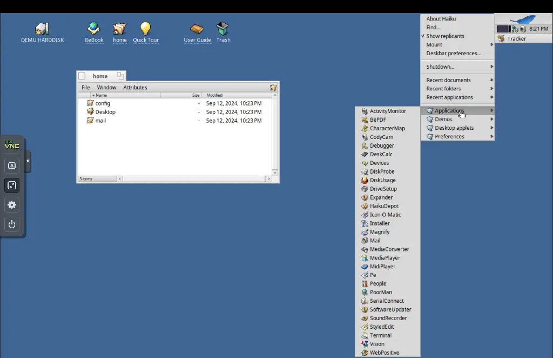The image size is (553, 358).
Task: Toggle VNC fullscreen mode button
Action: [x=12, y=185]
